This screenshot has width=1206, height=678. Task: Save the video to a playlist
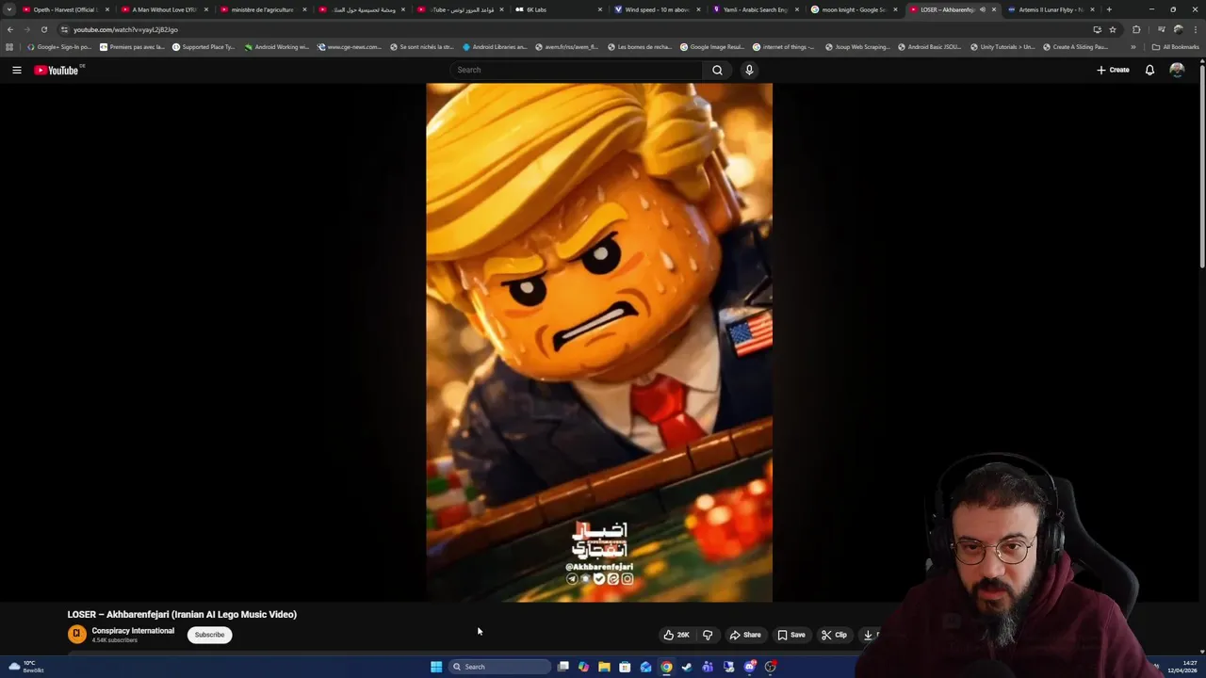pos(791,635)
